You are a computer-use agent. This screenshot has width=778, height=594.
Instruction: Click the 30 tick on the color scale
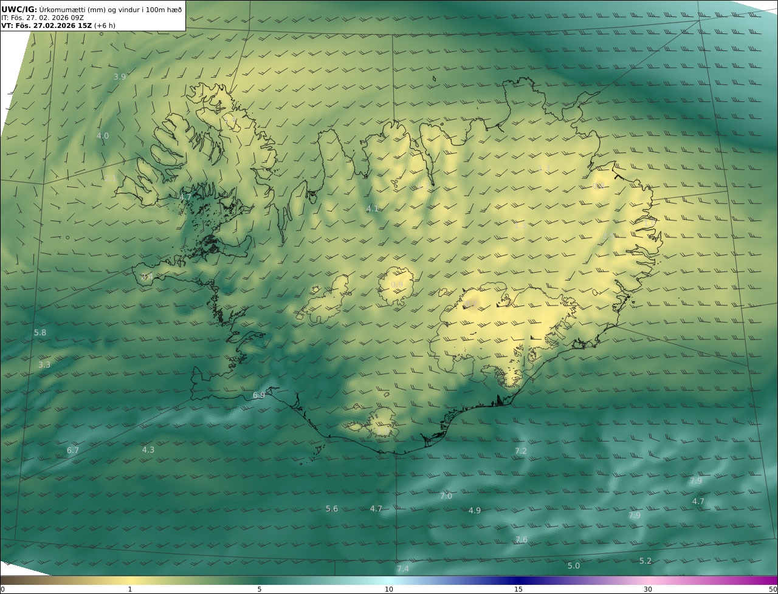tap(648, 589)
